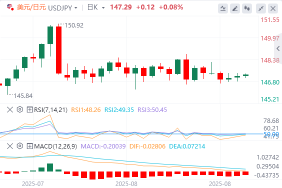Expand RSI panel with plus icon

click(29, 109)
